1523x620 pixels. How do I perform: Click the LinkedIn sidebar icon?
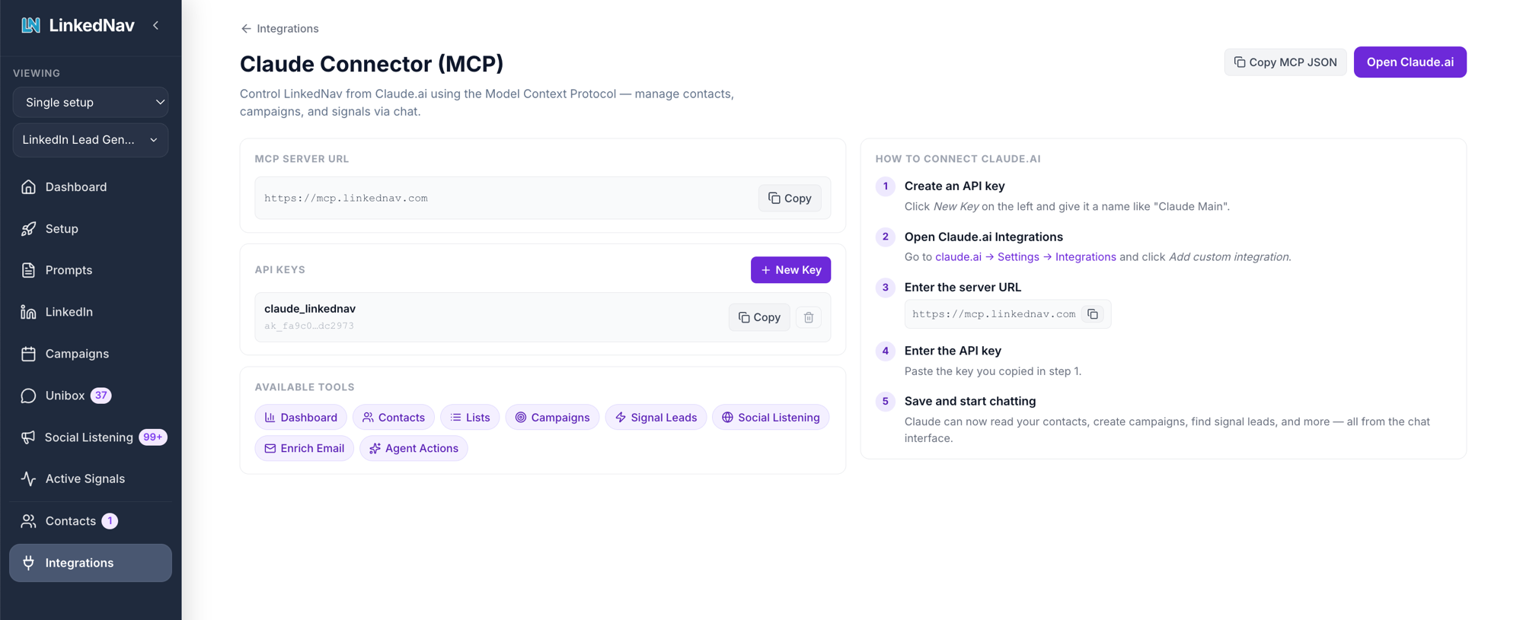tap(28, 312)
